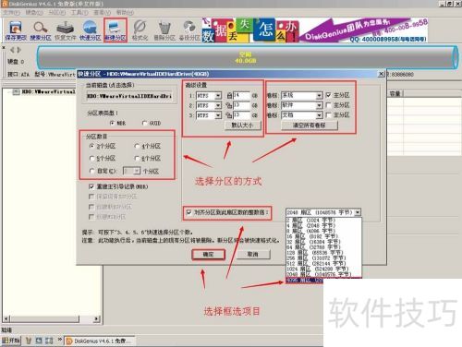Open the 备份分区 backup partition tool
The height and width of the screenshot is (347, 462).
point(189,30)
